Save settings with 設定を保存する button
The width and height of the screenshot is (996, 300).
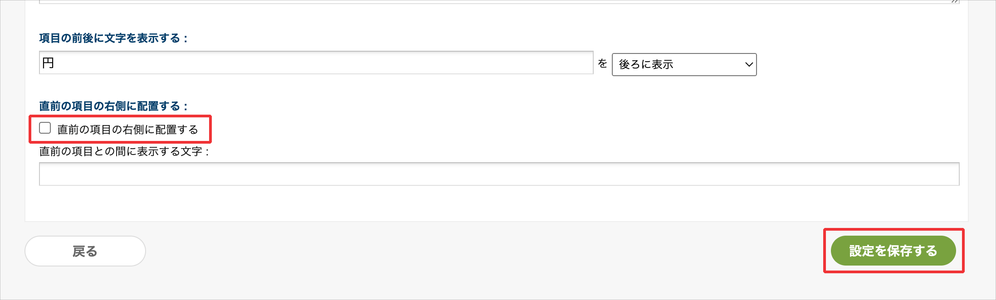click(x=893, y=251)
